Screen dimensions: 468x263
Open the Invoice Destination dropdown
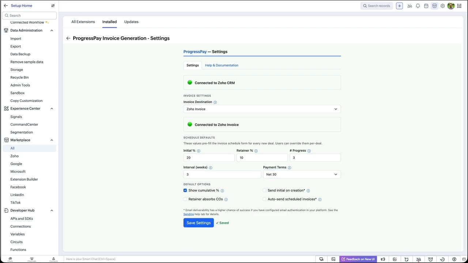[262, 109]
